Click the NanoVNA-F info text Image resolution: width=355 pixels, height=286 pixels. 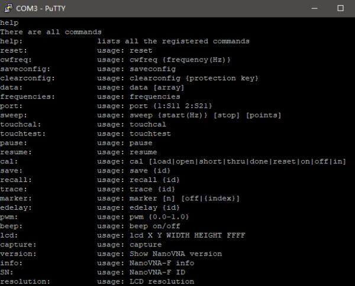162,263
